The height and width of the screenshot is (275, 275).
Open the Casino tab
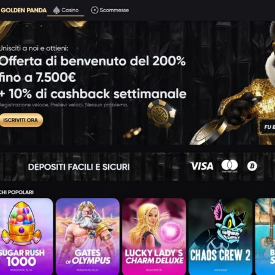coord(65,10)
